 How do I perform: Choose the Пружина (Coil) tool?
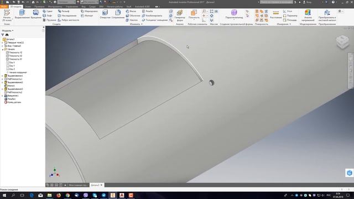49,20
